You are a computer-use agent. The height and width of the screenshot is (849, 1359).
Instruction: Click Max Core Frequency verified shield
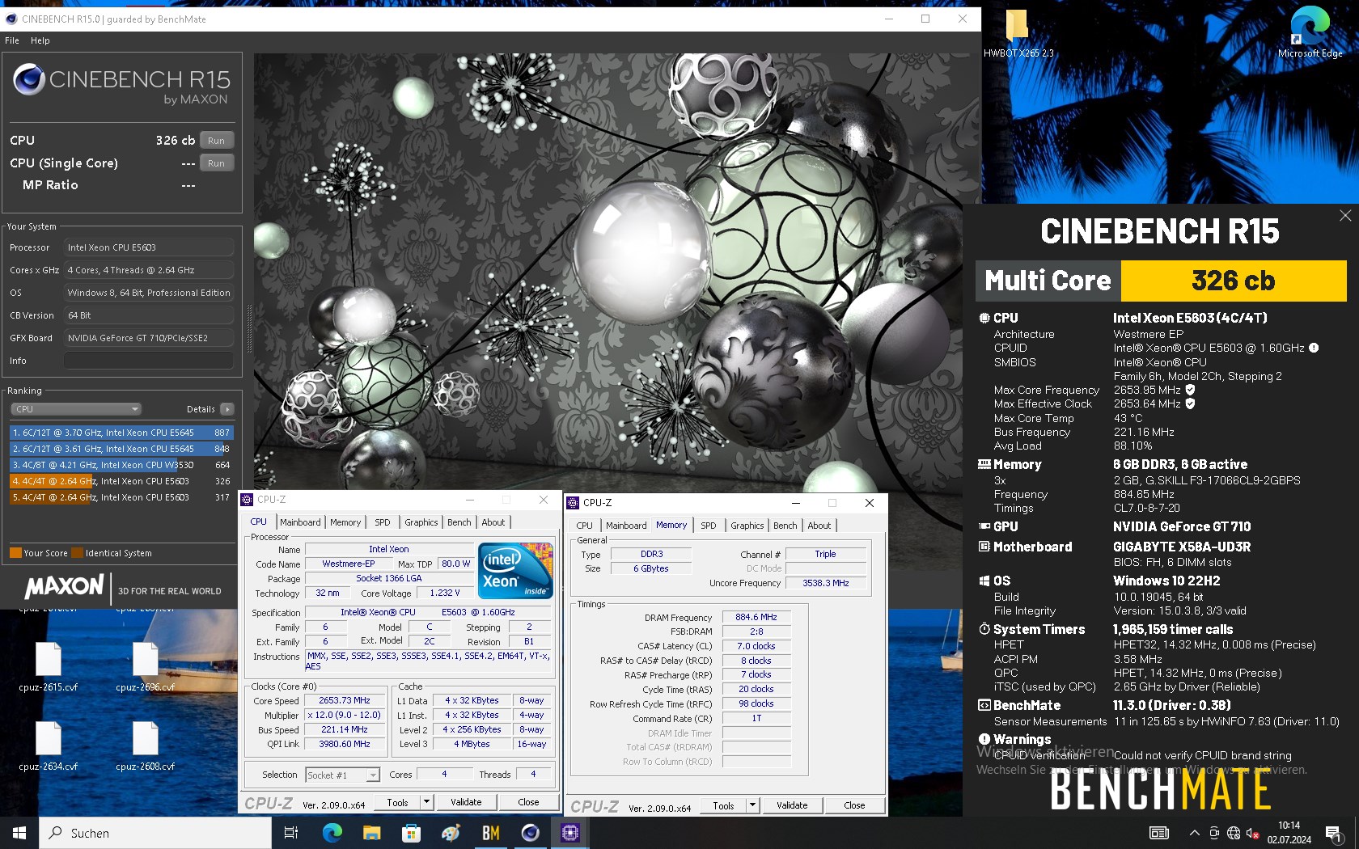[1190, 390]
